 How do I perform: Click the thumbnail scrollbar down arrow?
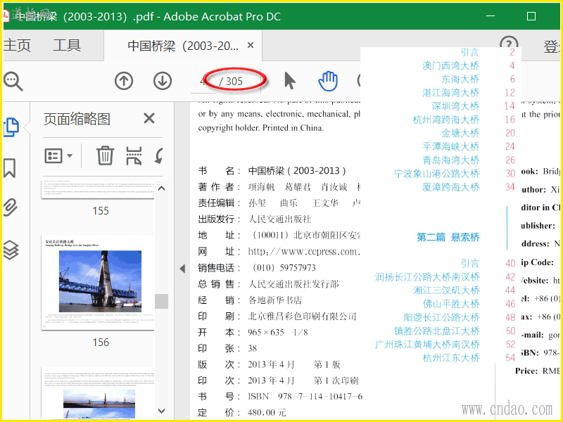point(162,411)
